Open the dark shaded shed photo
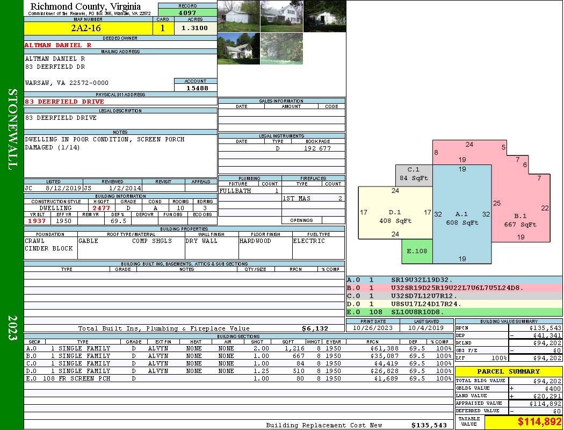The height and width of the screenshot is (430, 564). [x=325, y=16]
